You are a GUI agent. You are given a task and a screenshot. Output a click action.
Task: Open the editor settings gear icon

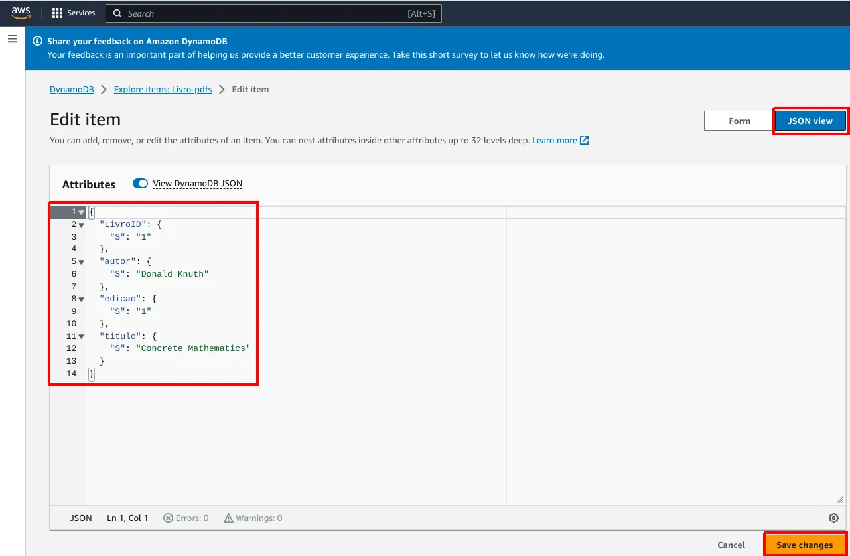click(x=834, y=518)
